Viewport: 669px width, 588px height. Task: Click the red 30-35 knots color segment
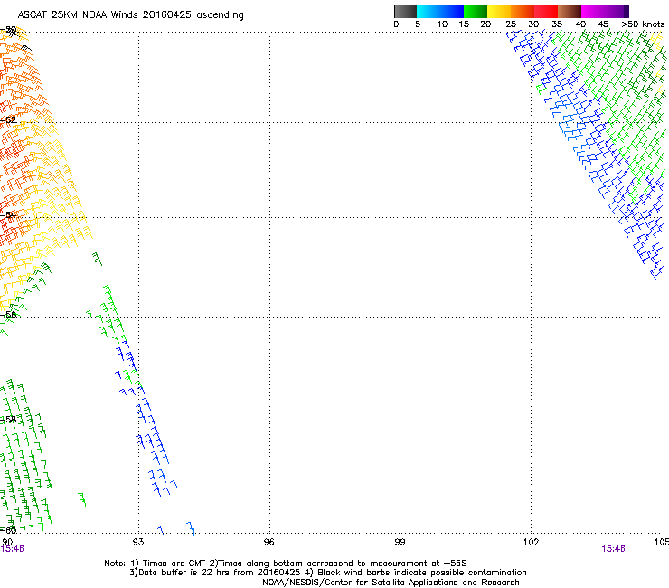click(x=546, y=11)
